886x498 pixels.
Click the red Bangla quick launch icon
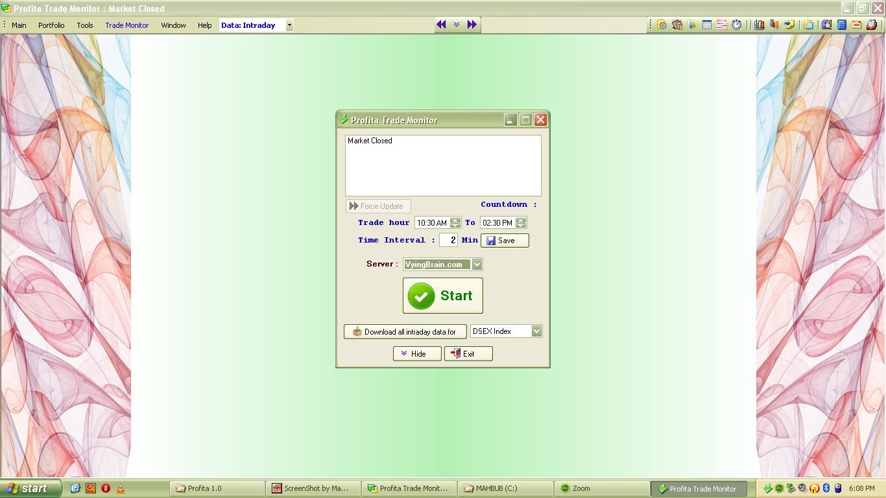(x=91, y=488)
